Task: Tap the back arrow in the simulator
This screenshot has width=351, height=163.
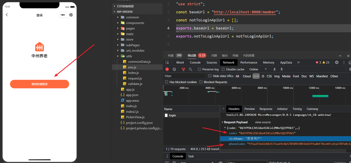Action: [7, 15]
